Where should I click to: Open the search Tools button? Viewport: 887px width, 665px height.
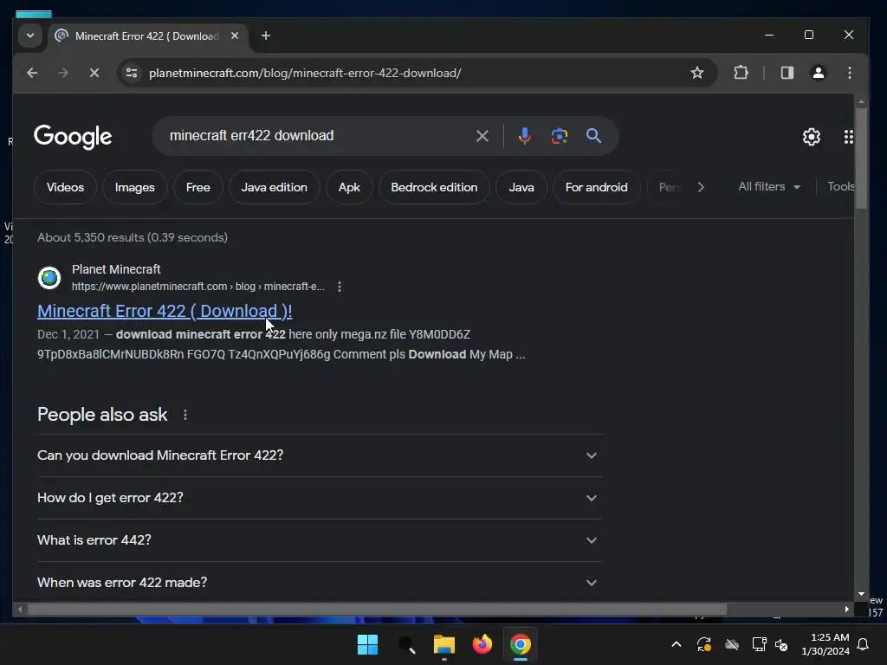coord(840,187)
